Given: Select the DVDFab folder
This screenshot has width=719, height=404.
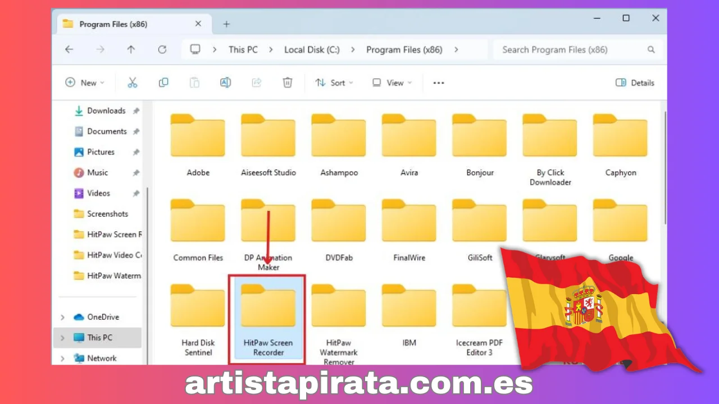Looking at the screenshot, I should tap(339, 230).
